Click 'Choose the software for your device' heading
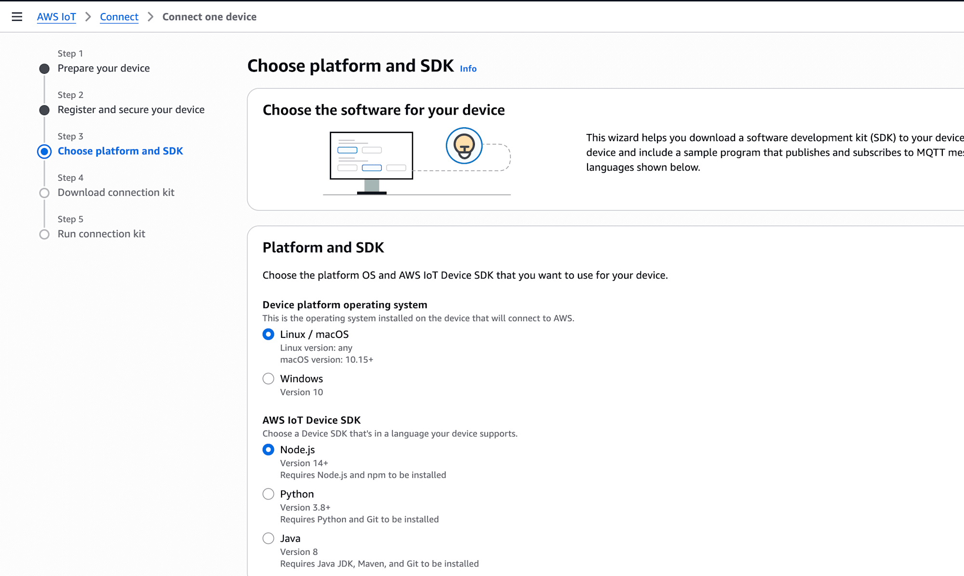 point(384,110)
